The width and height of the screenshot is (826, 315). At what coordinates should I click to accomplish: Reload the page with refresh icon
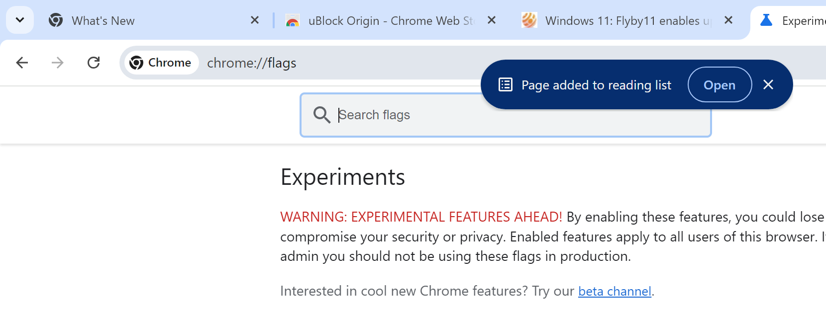coord(94,63)
